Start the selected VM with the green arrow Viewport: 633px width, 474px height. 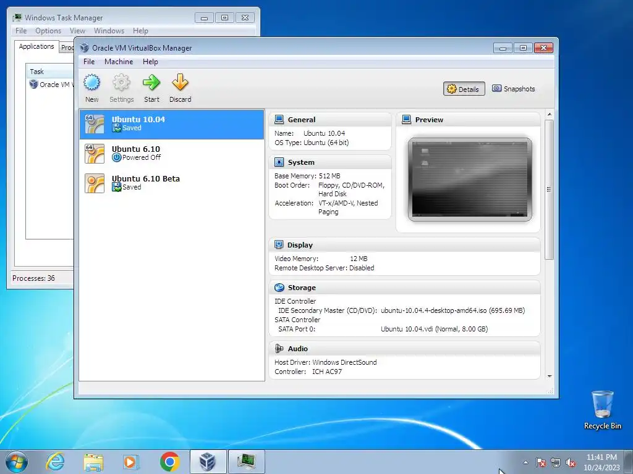click(151, 82)
